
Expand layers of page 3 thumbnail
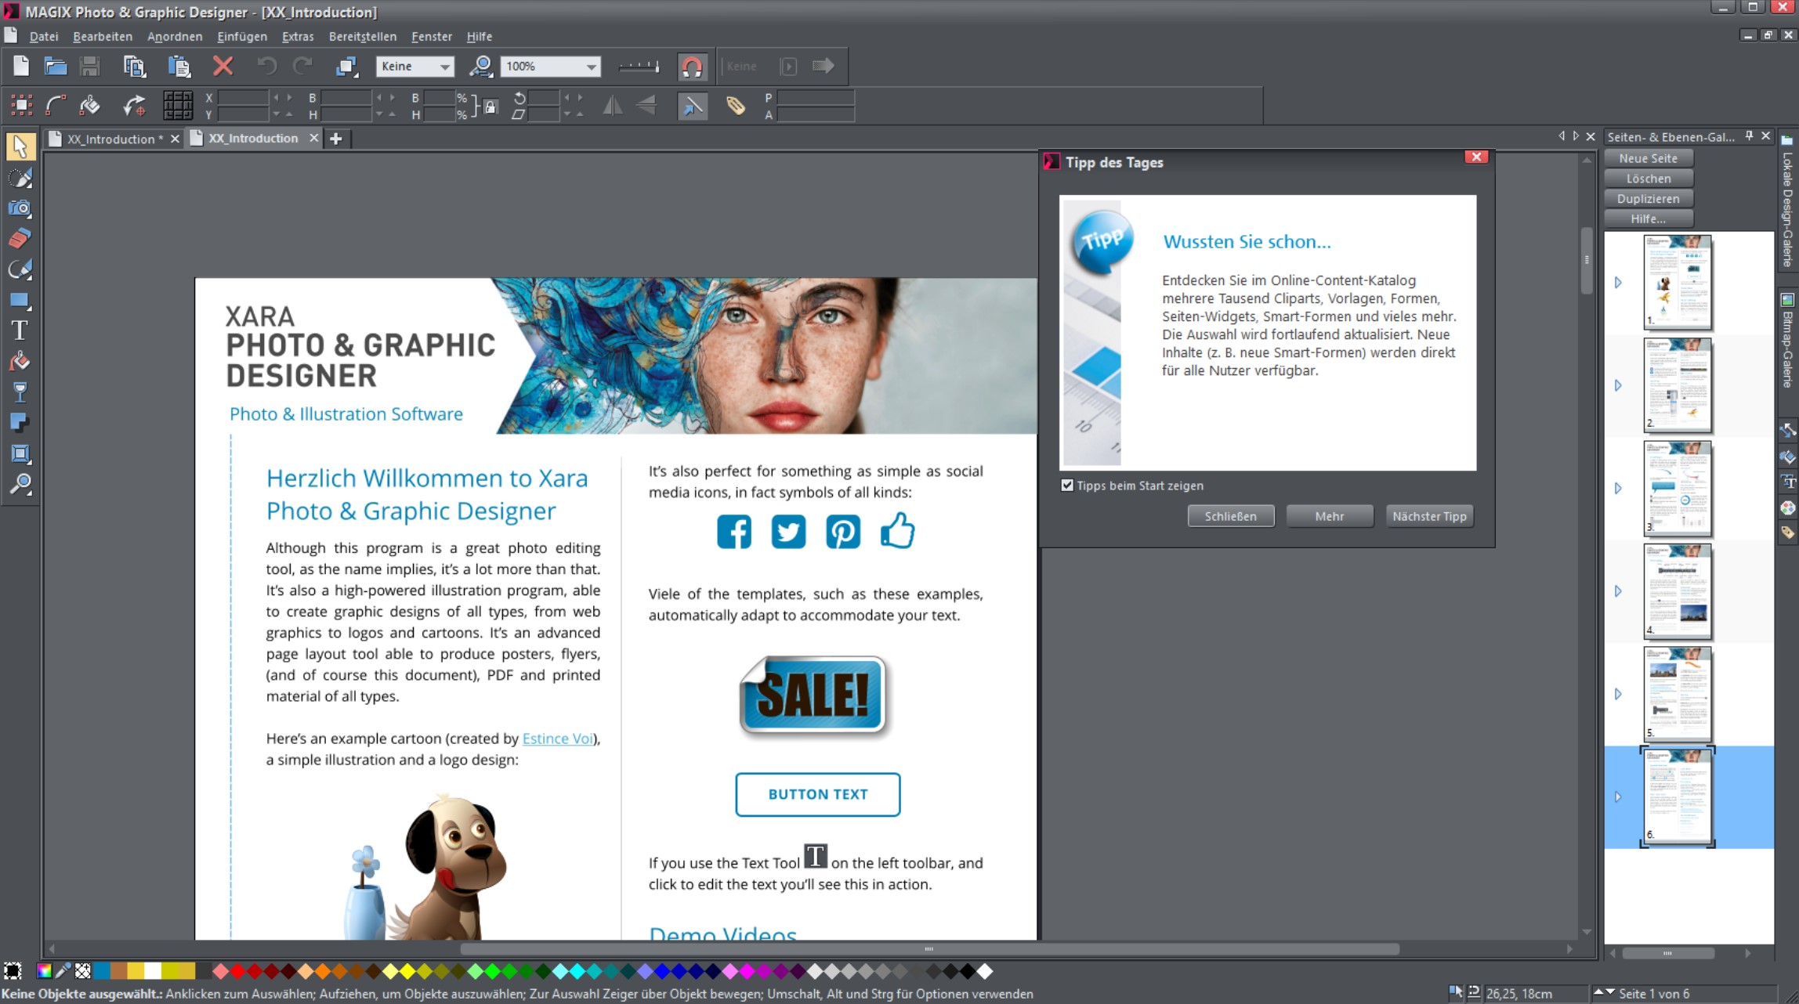tap(1618, 489)
